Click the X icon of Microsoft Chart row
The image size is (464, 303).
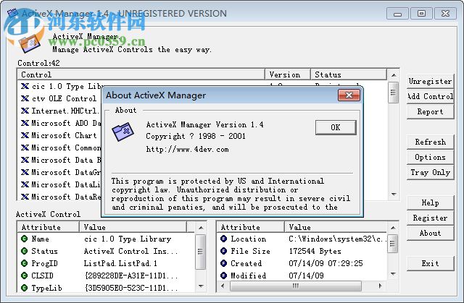(25, 135)
